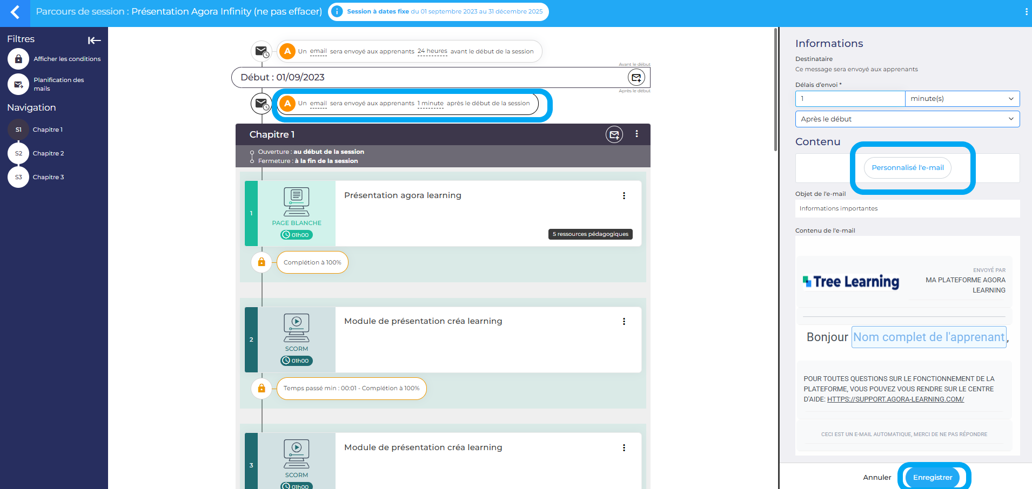This screenshot has width=1032, height=489.
Task: Collapse the Filtres sidebar panel
Action: pos(94,40)
